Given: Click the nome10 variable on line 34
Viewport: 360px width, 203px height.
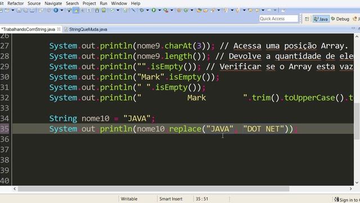Looking at the screenshot, I should [x=96, y=118].
